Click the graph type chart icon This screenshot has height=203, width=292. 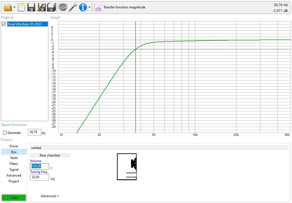pos(98,8)
